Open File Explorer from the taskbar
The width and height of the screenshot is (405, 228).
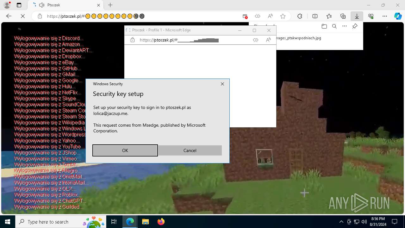pyautogui.click(x=145, y=222)
